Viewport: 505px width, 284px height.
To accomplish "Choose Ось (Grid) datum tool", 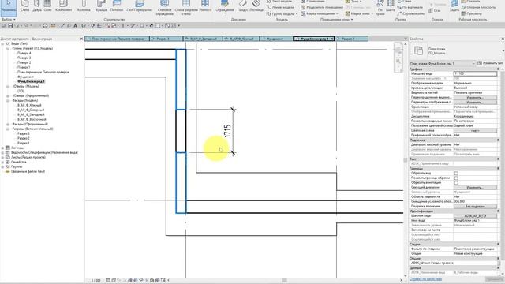I will point(434,10).
